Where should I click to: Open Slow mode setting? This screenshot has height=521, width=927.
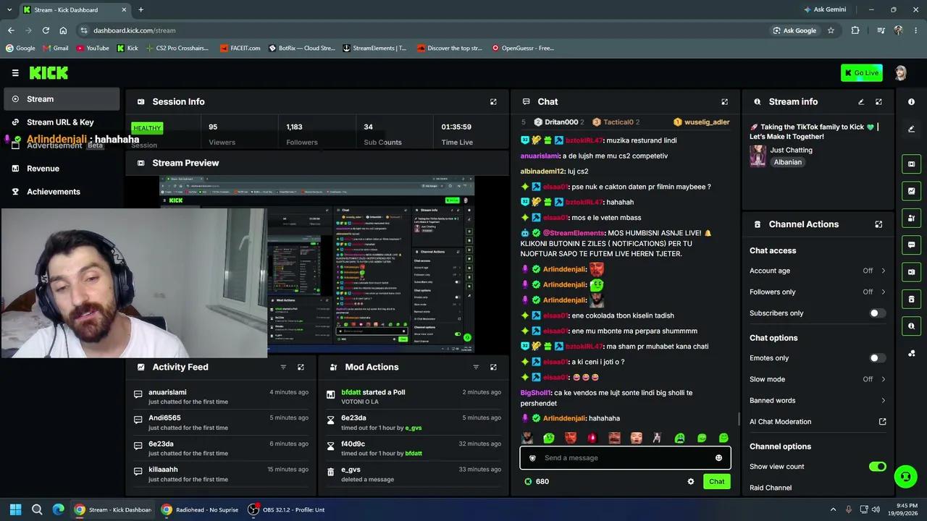(x=818, y=379)
